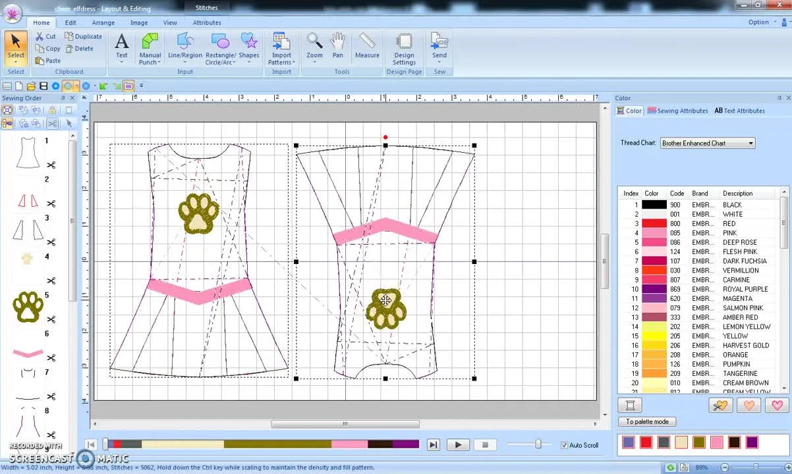
Task: Select the gold paw thumbnail in Sewing Order
Action: (x=28, y=307)
